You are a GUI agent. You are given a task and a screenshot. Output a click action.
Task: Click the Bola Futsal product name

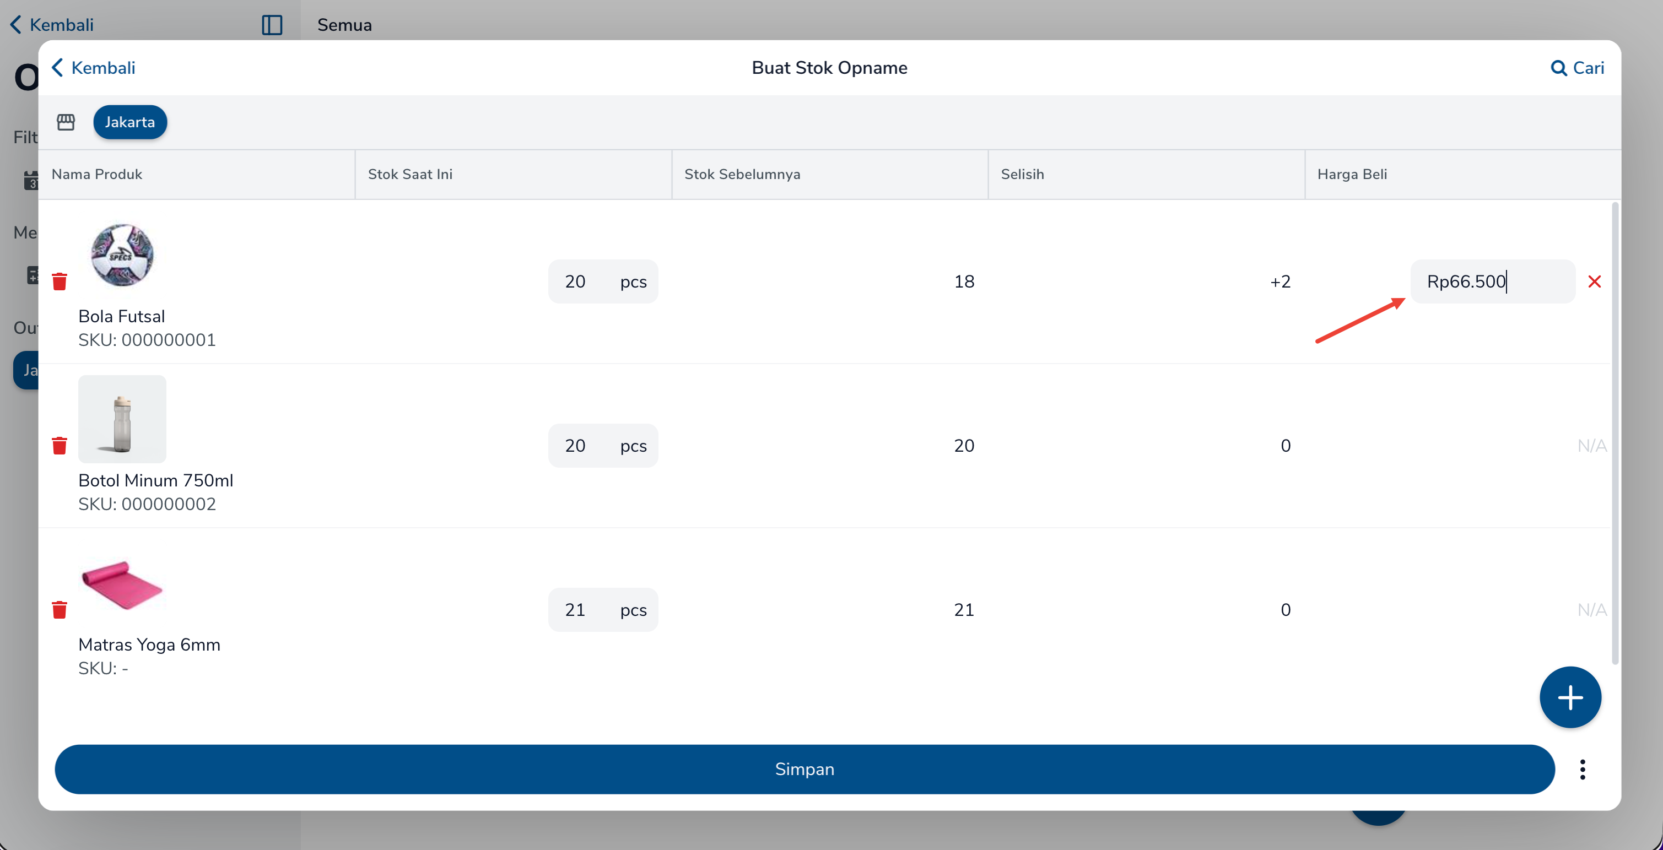tap(121, 316)
